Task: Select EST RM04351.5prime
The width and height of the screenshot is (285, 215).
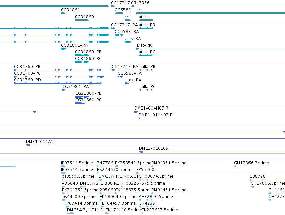Action: 169,163
